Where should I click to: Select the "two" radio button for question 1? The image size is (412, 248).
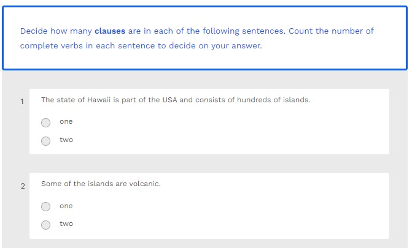coord(46,141)
